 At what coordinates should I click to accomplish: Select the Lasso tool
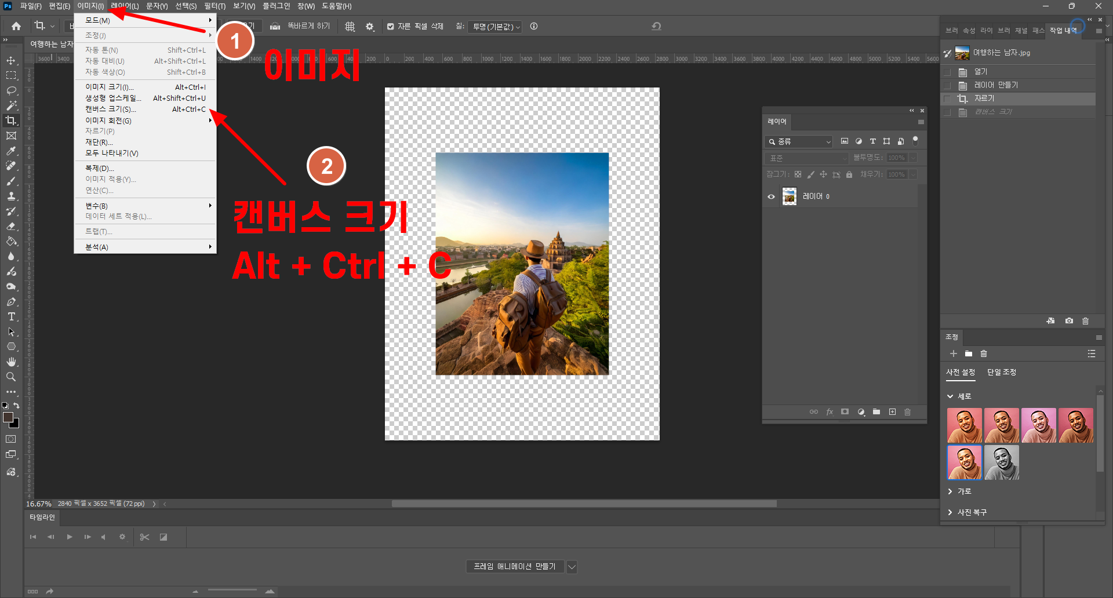coord(11,90)
